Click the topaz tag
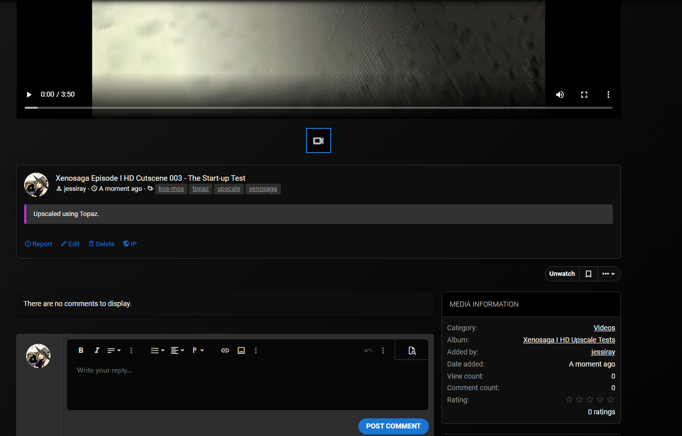 [x=201, y=189]
